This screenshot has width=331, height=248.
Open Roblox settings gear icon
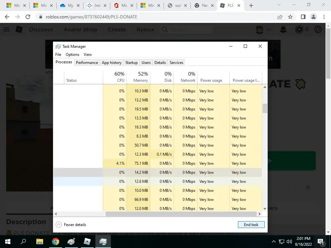click(x=318, y=29)
